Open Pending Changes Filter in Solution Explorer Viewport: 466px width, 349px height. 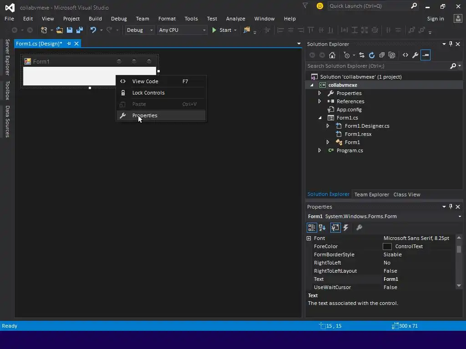click(347, 55)
